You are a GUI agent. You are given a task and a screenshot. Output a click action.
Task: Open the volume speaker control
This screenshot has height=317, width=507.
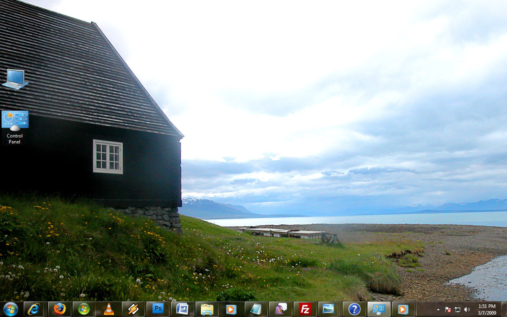pos(467,309)
